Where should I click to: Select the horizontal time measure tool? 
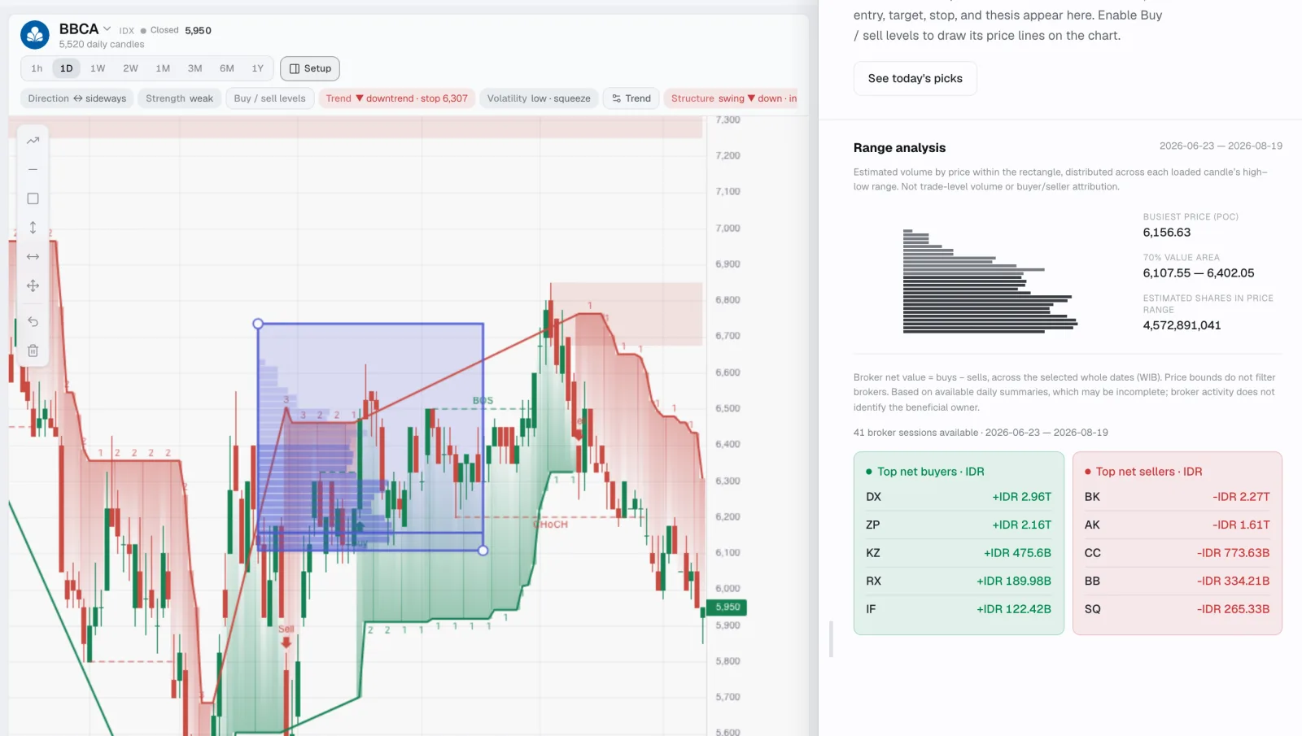33,257
